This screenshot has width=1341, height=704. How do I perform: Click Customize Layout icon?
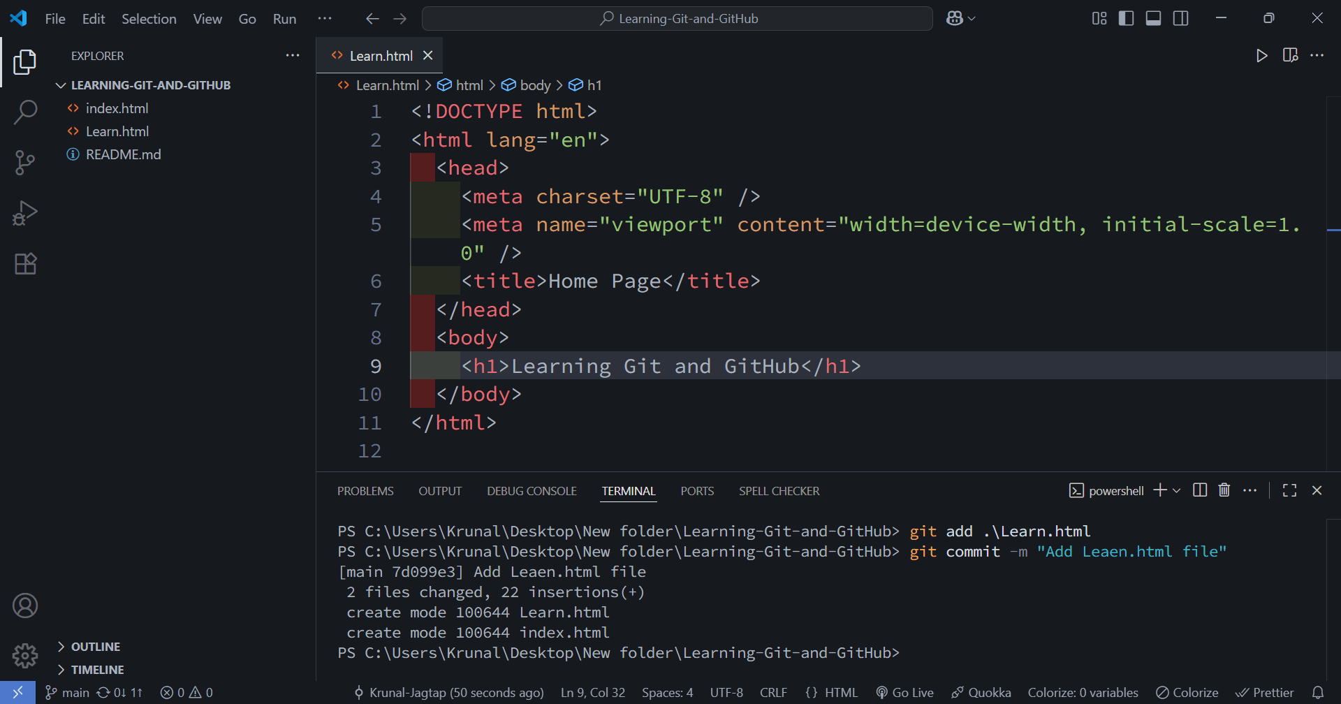click(1099, 19)
